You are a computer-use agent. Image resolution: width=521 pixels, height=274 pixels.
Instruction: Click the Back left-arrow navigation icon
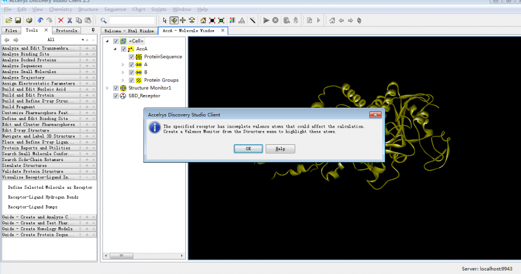[341, 20]
